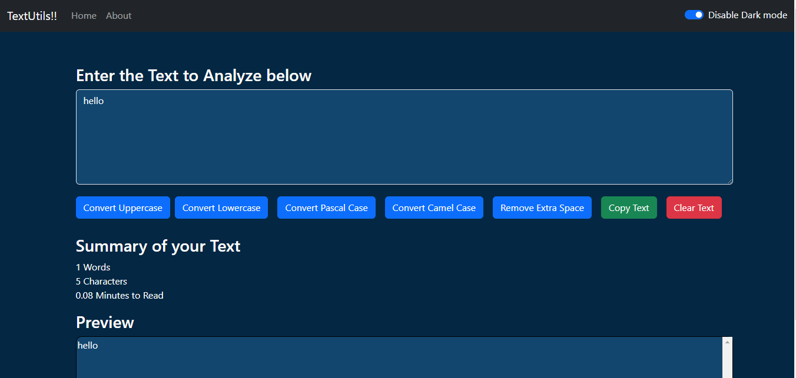Click Convert Uppercase button

[x=123, y=208]
